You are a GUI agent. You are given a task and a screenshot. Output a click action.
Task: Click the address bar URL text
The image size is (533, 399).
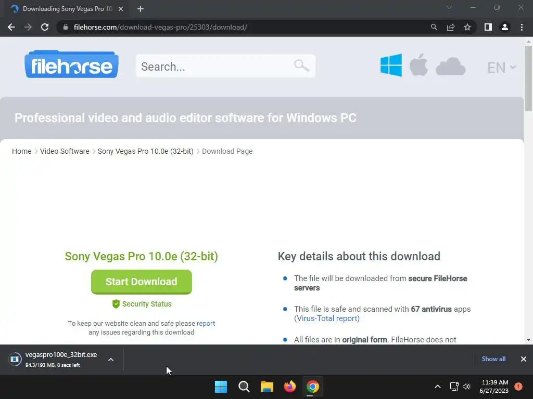pyautogui.click(x=160, y=27)
